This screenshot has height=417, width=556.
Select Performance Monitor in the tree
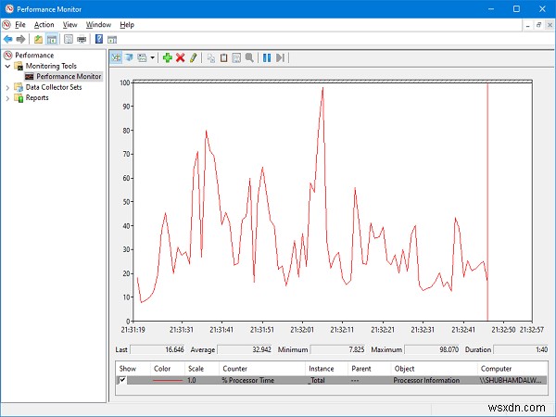[69, 77]
